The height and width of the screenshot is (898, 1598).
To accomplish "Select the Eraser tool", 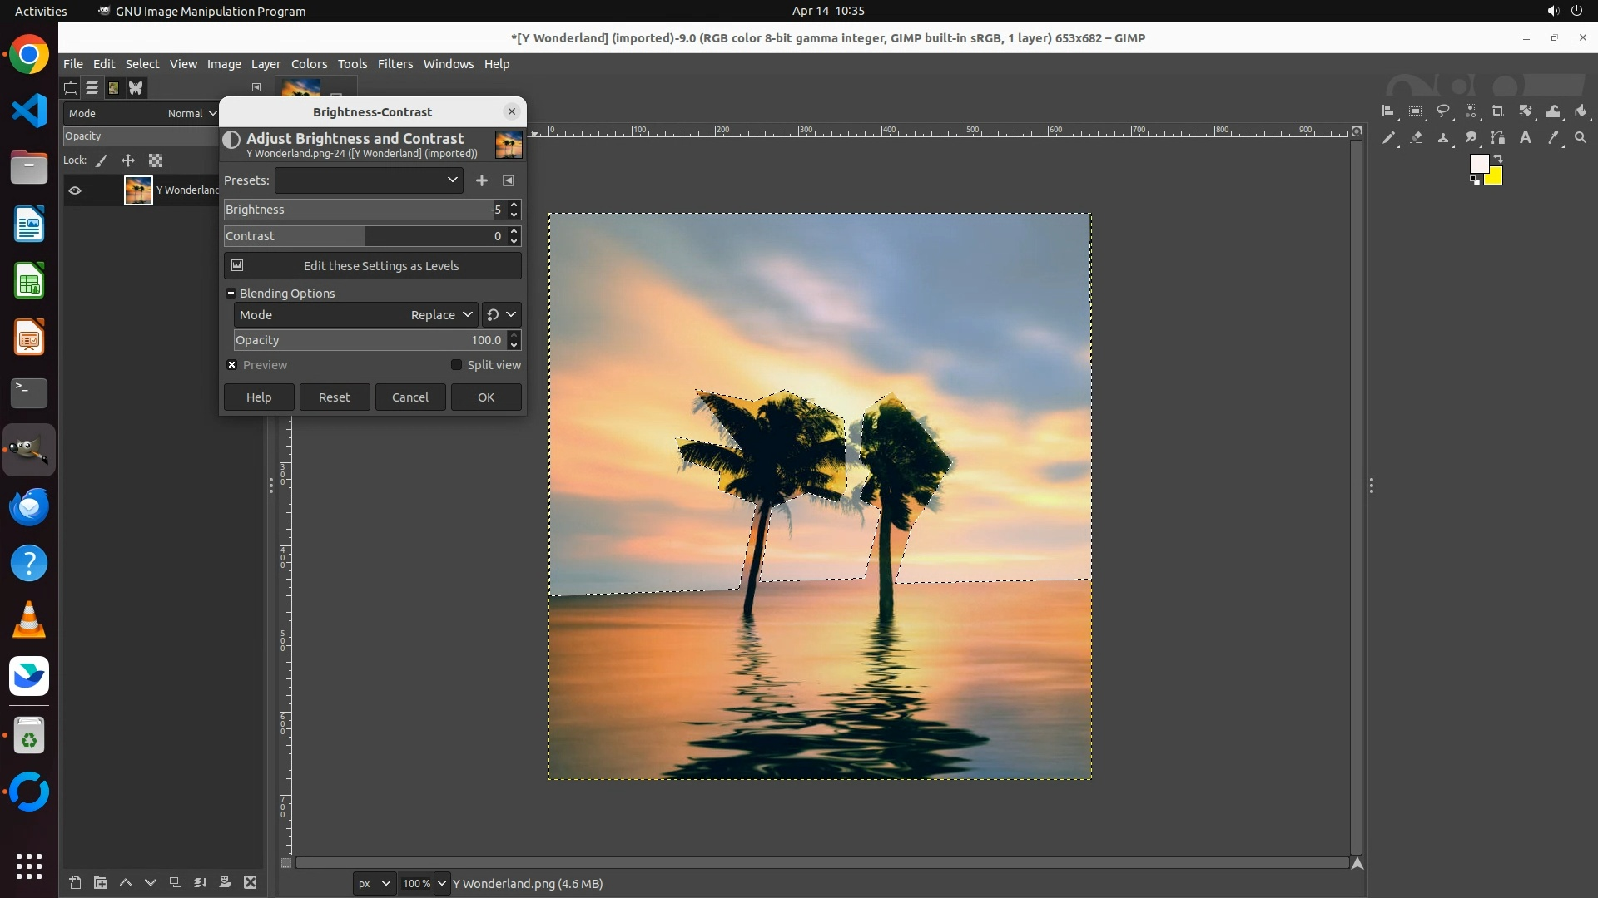I will (1416, 138).
